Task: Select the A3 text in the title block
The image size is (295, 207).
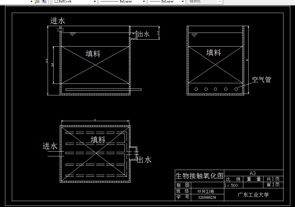Action: pos(253,173)
